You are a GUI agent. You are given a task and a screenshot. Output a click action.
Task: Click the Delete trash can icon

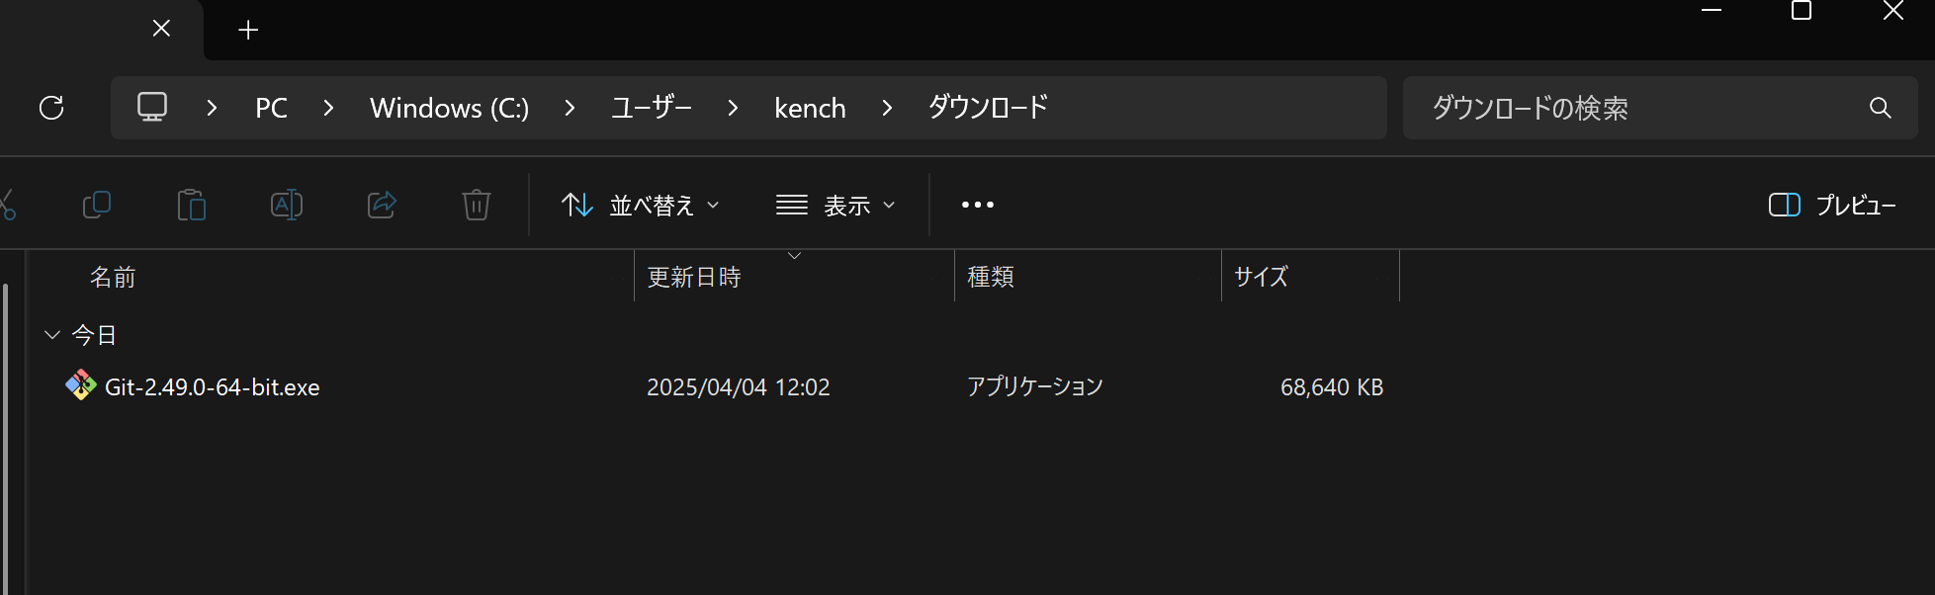pyautogui.click(x=477, y=205)
